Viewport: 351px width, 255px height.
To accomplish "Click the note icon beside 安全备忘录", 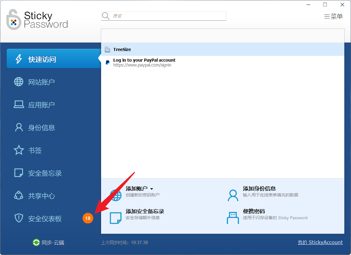I will click(x=19, y=173).
